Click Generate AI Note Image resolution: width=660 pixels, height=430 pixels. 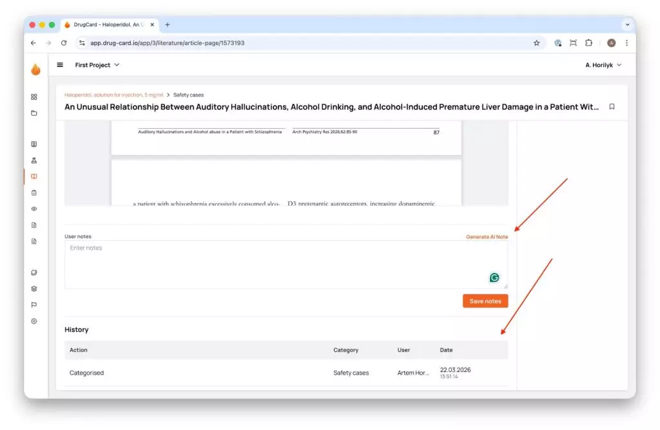click(487, 237)
